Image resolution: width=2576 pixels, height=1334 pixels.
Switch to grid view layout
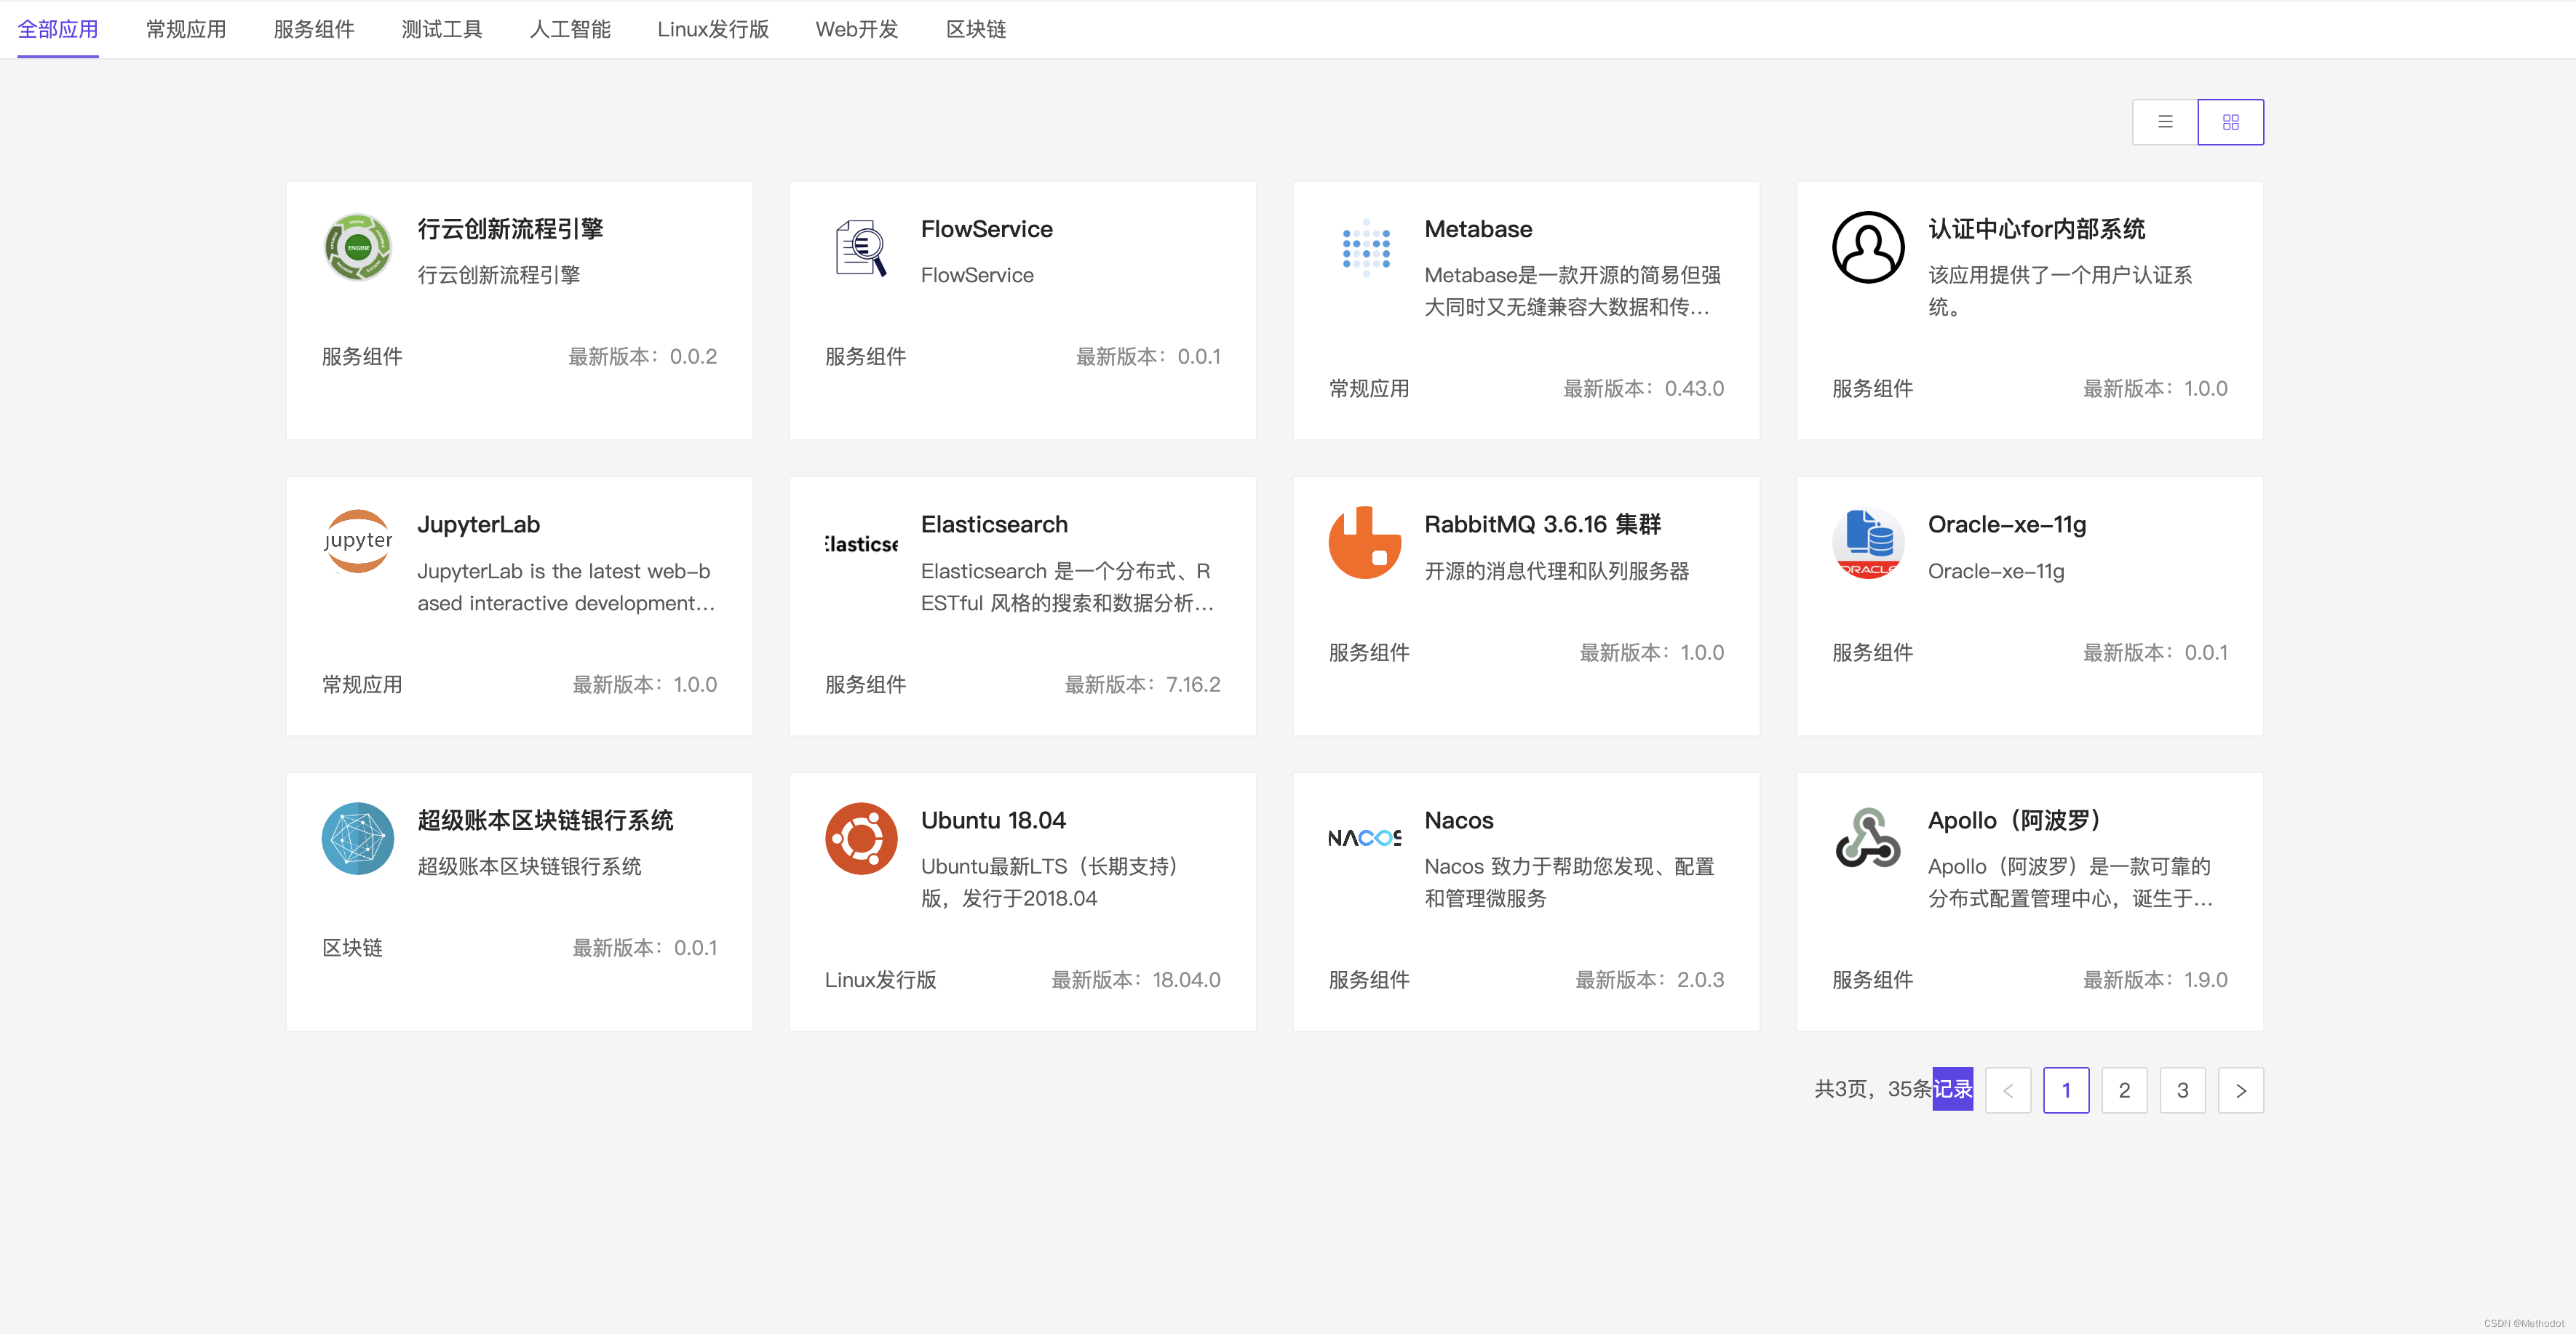tap(2231, 122)
